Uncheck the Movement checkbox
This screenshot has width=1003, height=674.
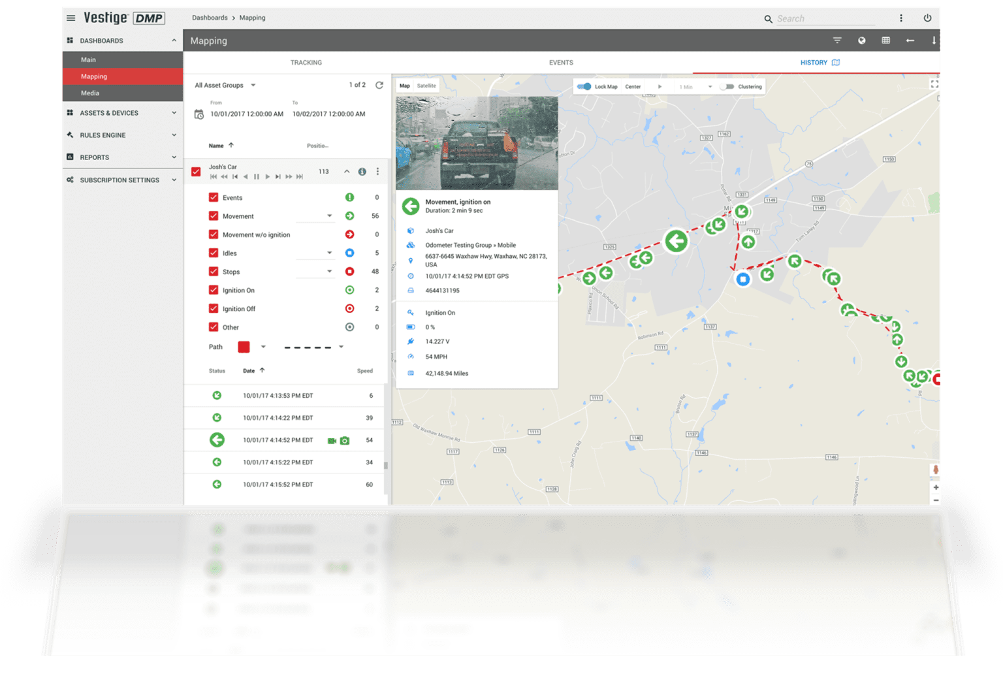point(214,216)
